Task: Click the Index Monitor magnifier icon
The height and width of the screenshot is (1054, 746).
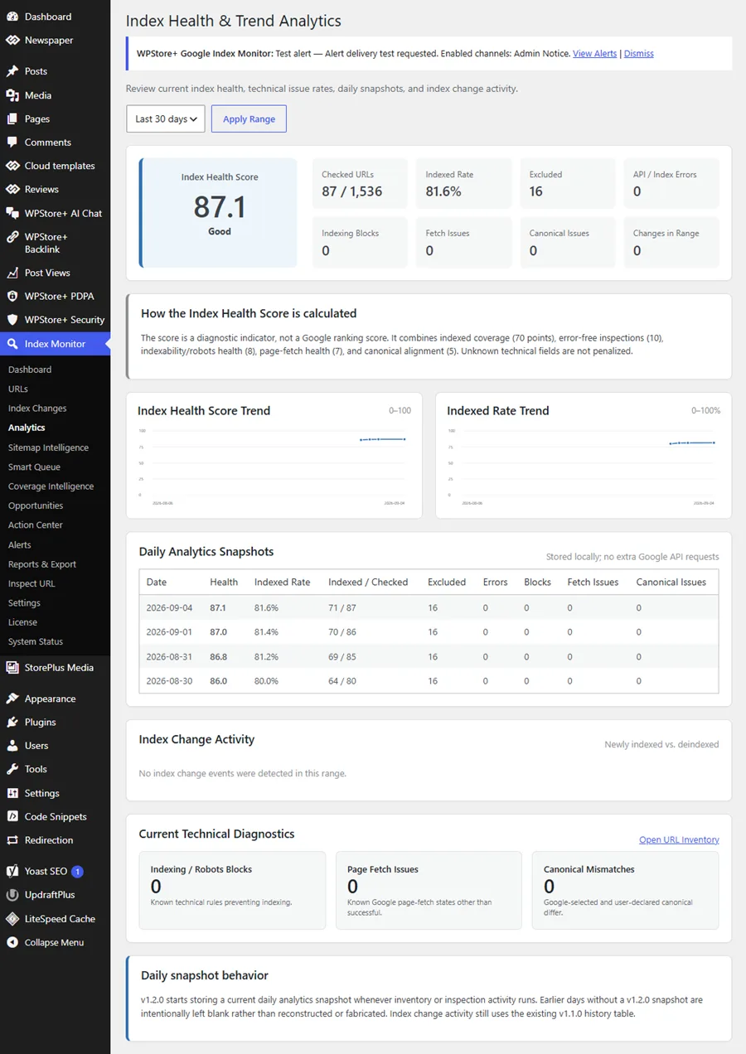Action: [12, 344]
